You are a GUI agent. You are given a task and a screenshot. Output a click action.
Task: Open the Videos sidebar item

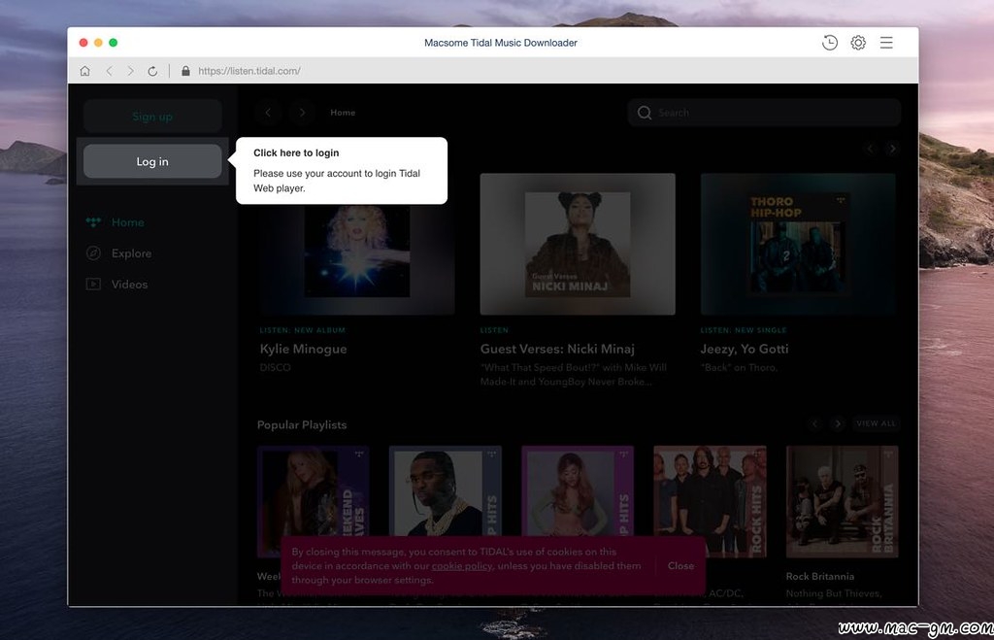[129, 285]
